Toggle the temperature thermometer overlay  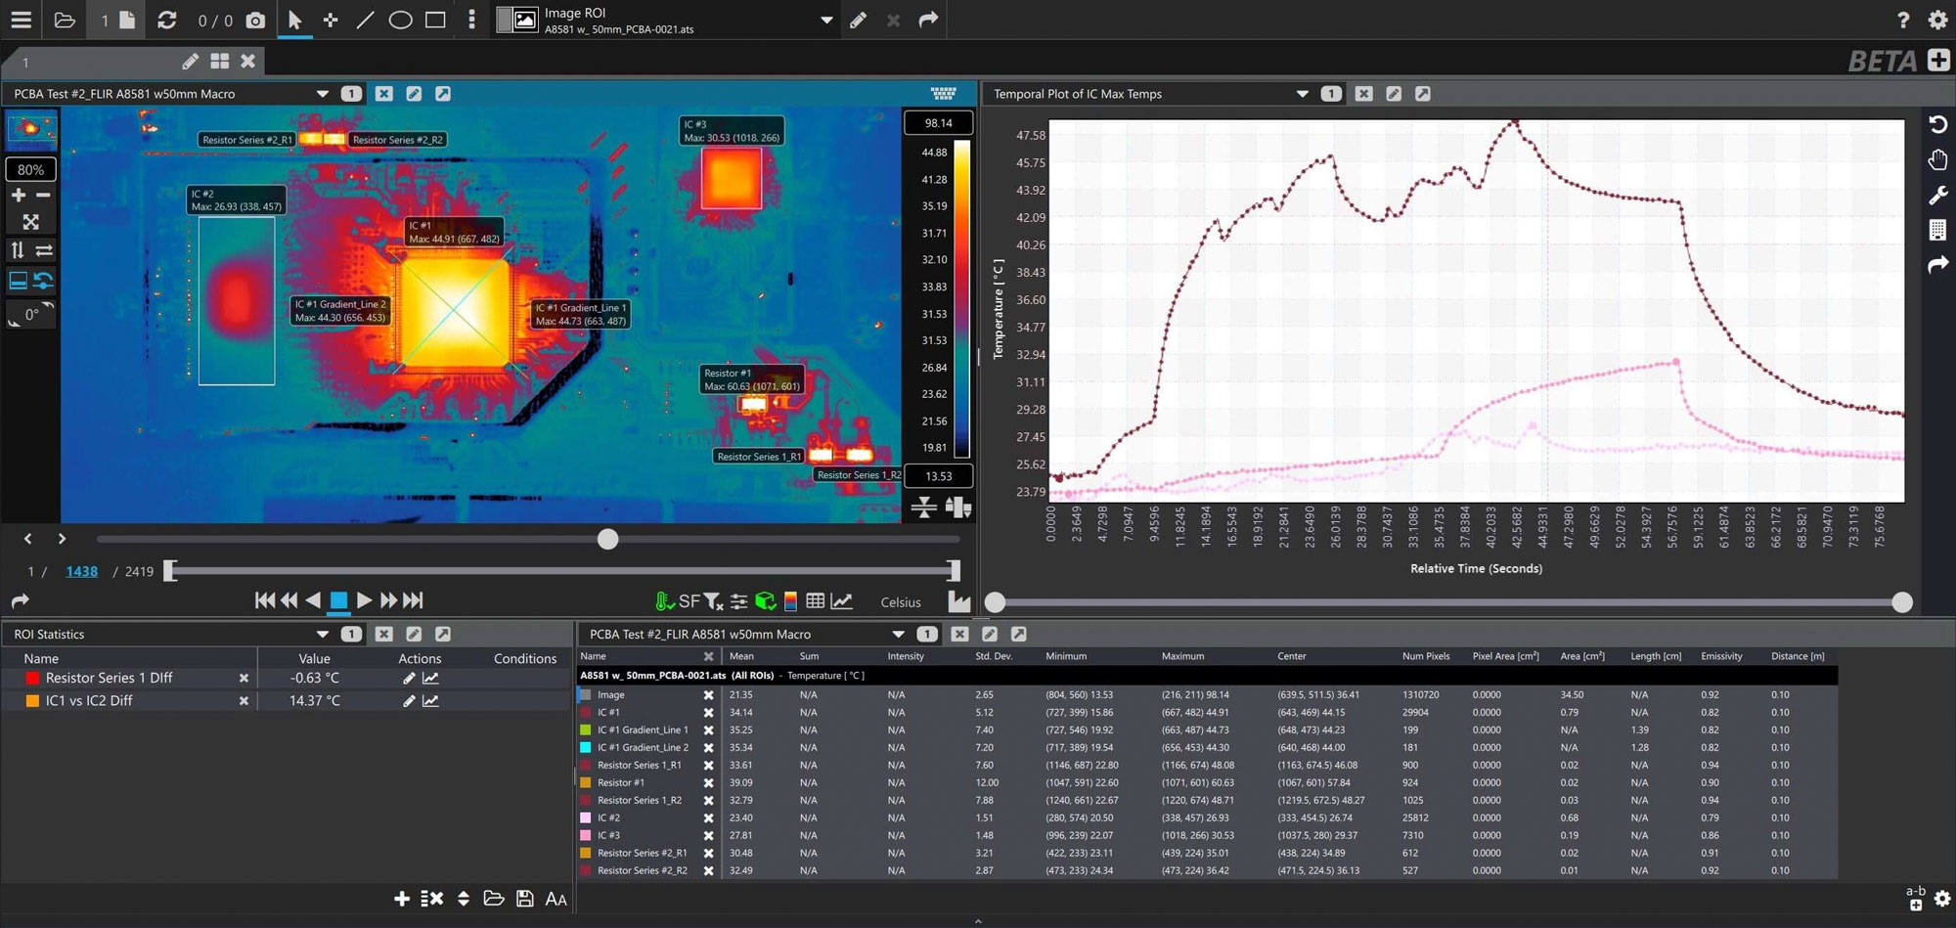(x=662, y=600)
